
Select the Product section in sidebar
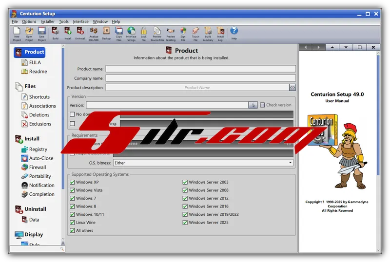point(30,52)
